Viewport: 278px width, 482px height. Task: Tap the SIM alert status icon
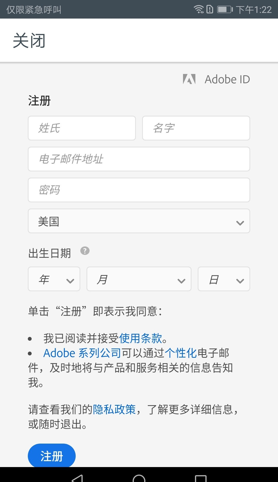tap(210, 9)
